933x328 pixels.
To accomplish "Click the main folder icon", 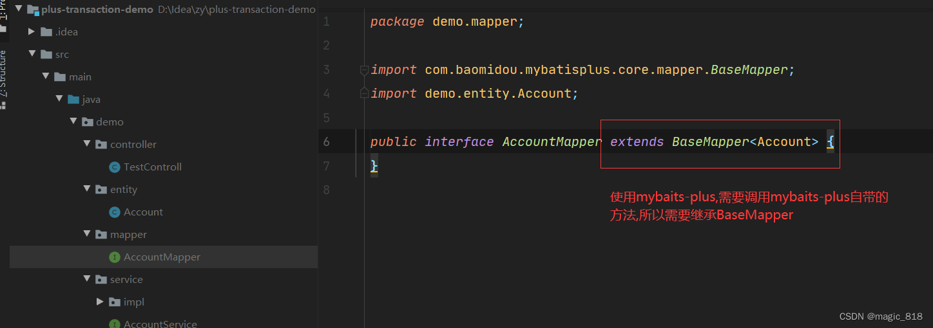I will tap(60, 77).
